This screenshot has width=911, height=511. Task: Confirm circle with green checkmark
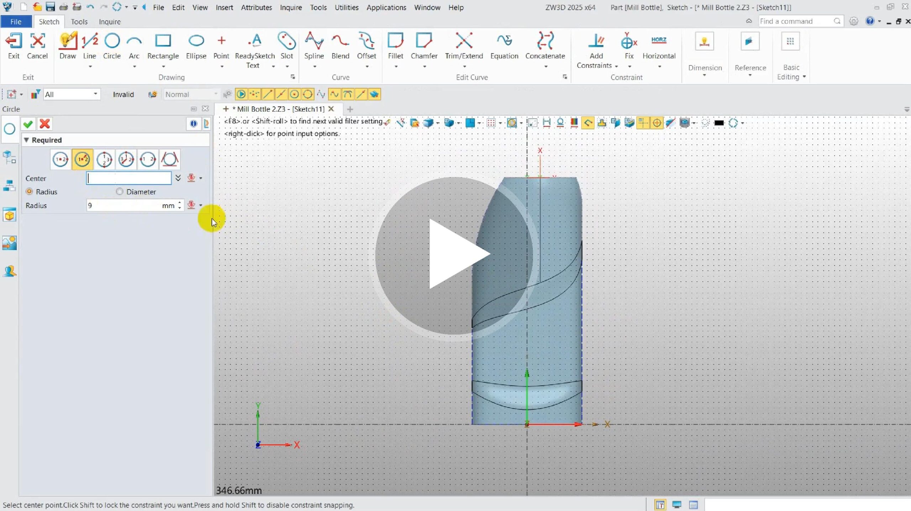click(28, 124)
